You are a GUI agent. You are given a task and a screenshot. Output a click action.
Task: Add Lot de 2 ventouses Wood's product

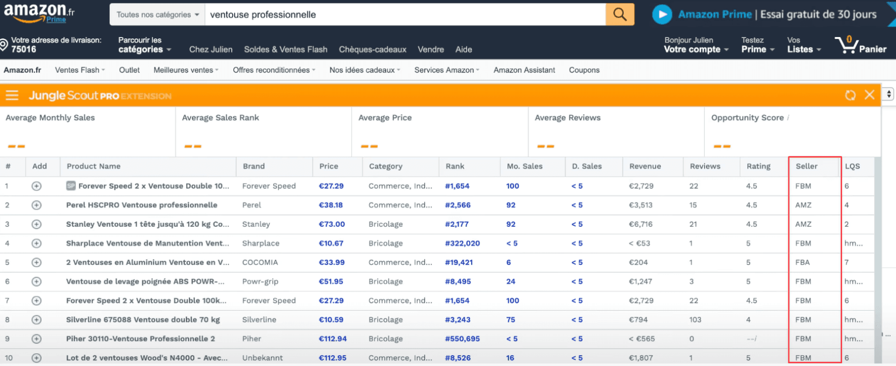click(x=37, y=358)
